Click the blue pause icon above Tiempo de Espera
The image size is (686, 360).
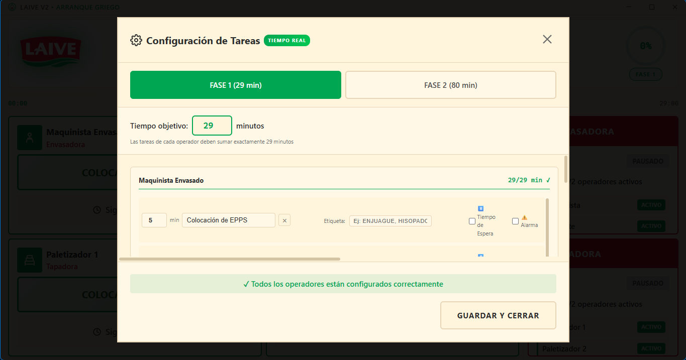[480, 208]
